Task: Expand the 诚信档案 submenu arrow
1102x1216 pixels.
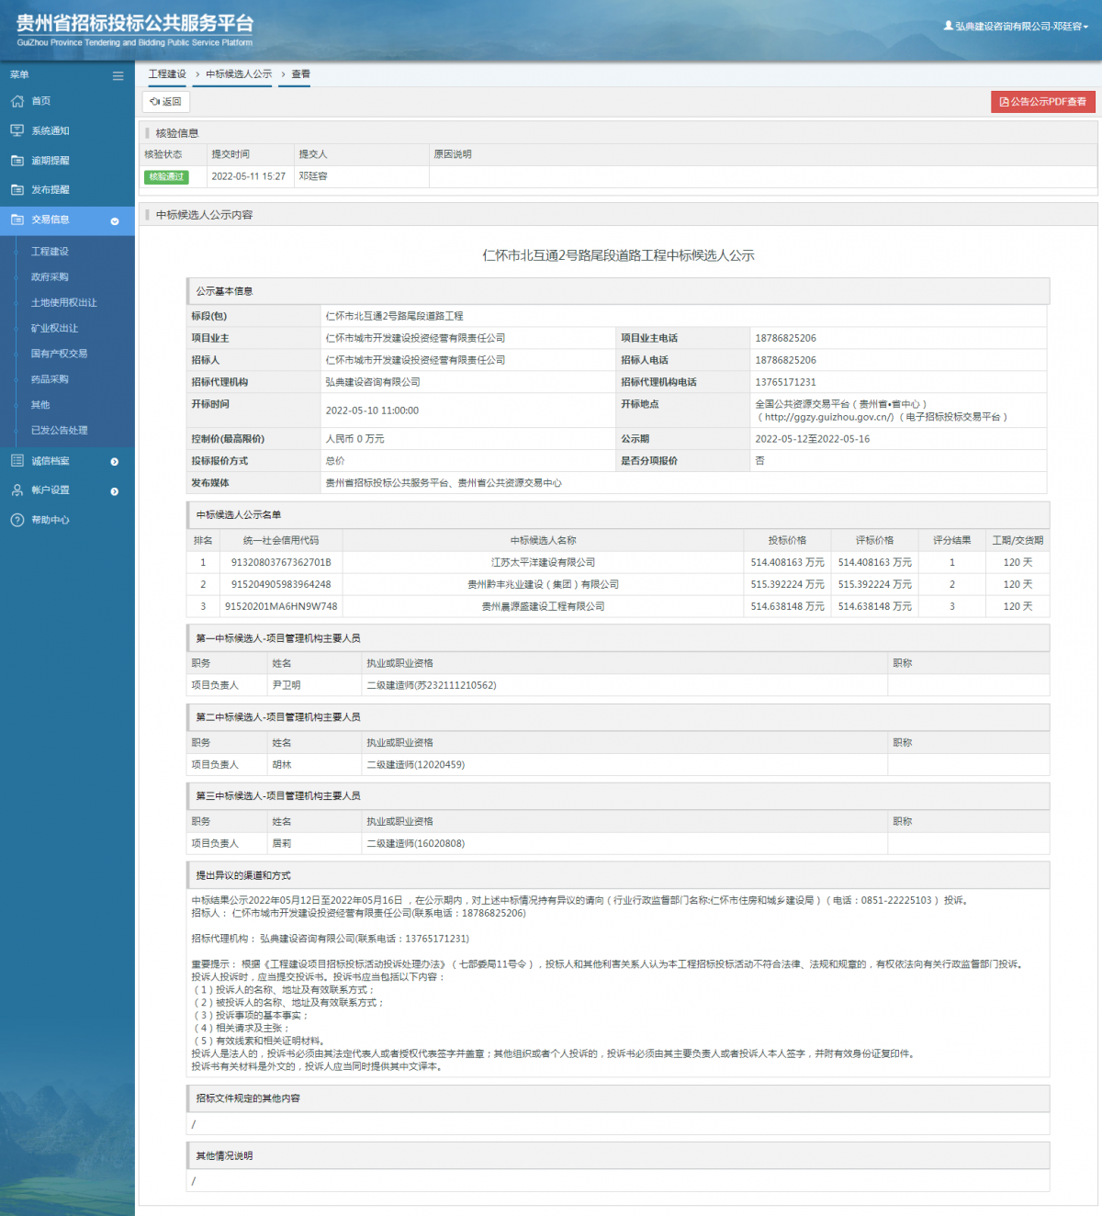Action: (115, 462)
